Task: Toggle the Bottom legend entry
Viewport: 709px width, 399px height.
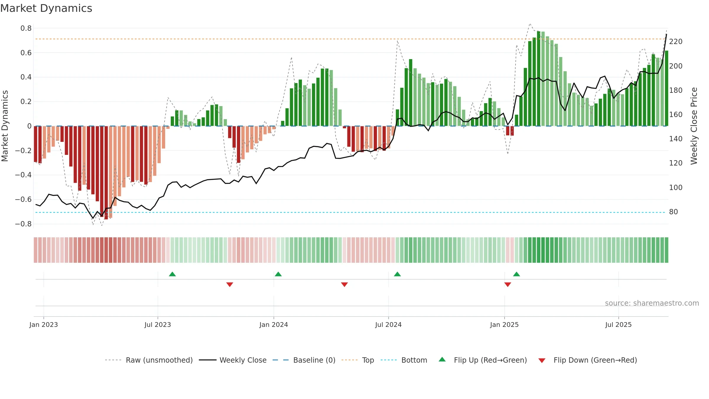Action: coord(404,360)
